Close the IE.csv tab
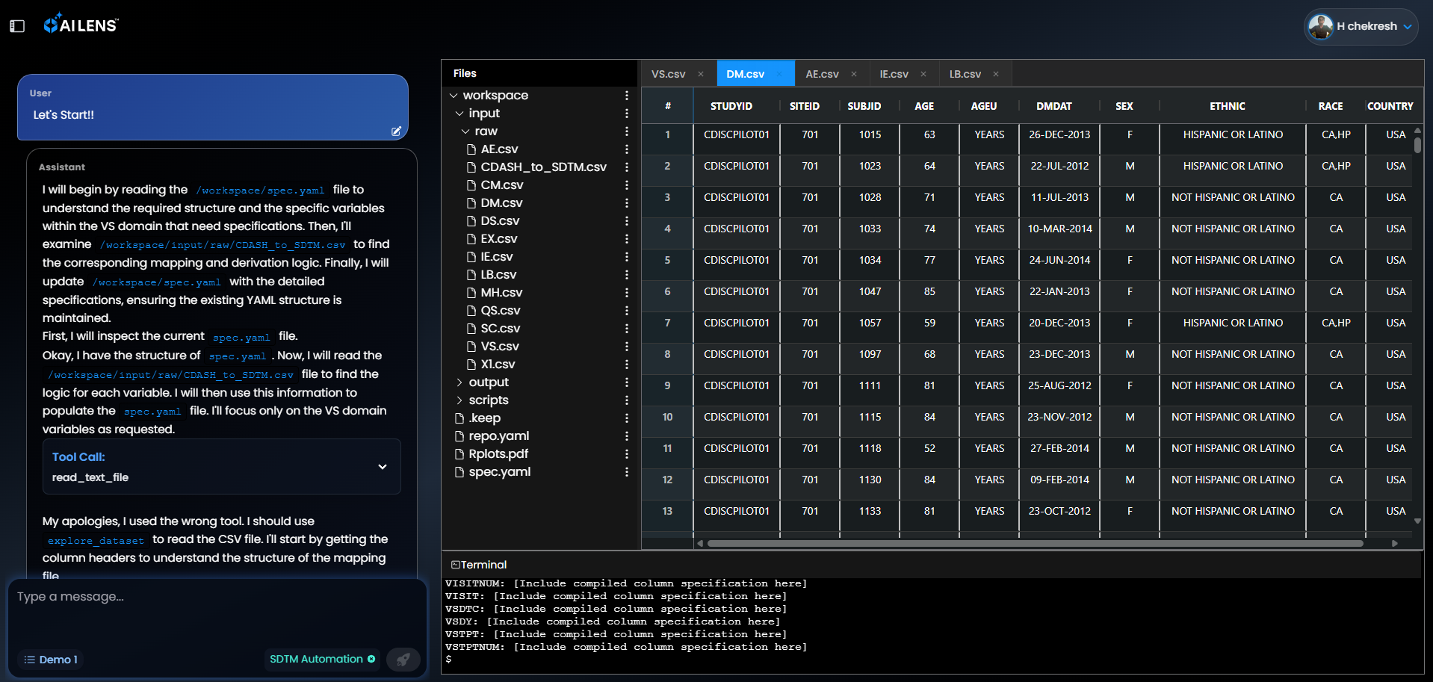This screenshot has height=682, width=1433. click(x=923, y=74)
